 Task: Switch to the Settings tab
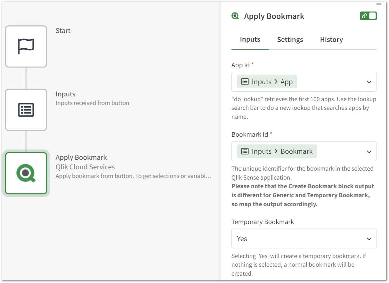(x=290, y=39)
